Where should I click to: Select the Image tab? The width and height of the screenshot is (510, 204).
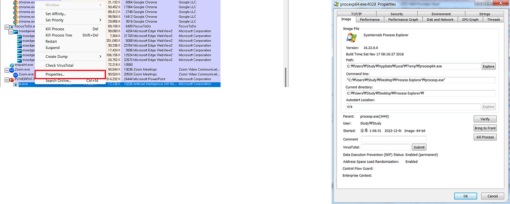pyautogui.click(x=346, y=19)
